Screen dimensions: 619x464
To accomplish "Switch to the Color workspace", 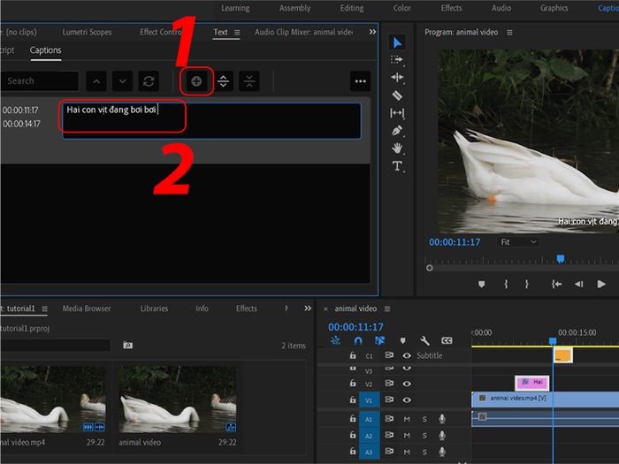I will 401,8.
